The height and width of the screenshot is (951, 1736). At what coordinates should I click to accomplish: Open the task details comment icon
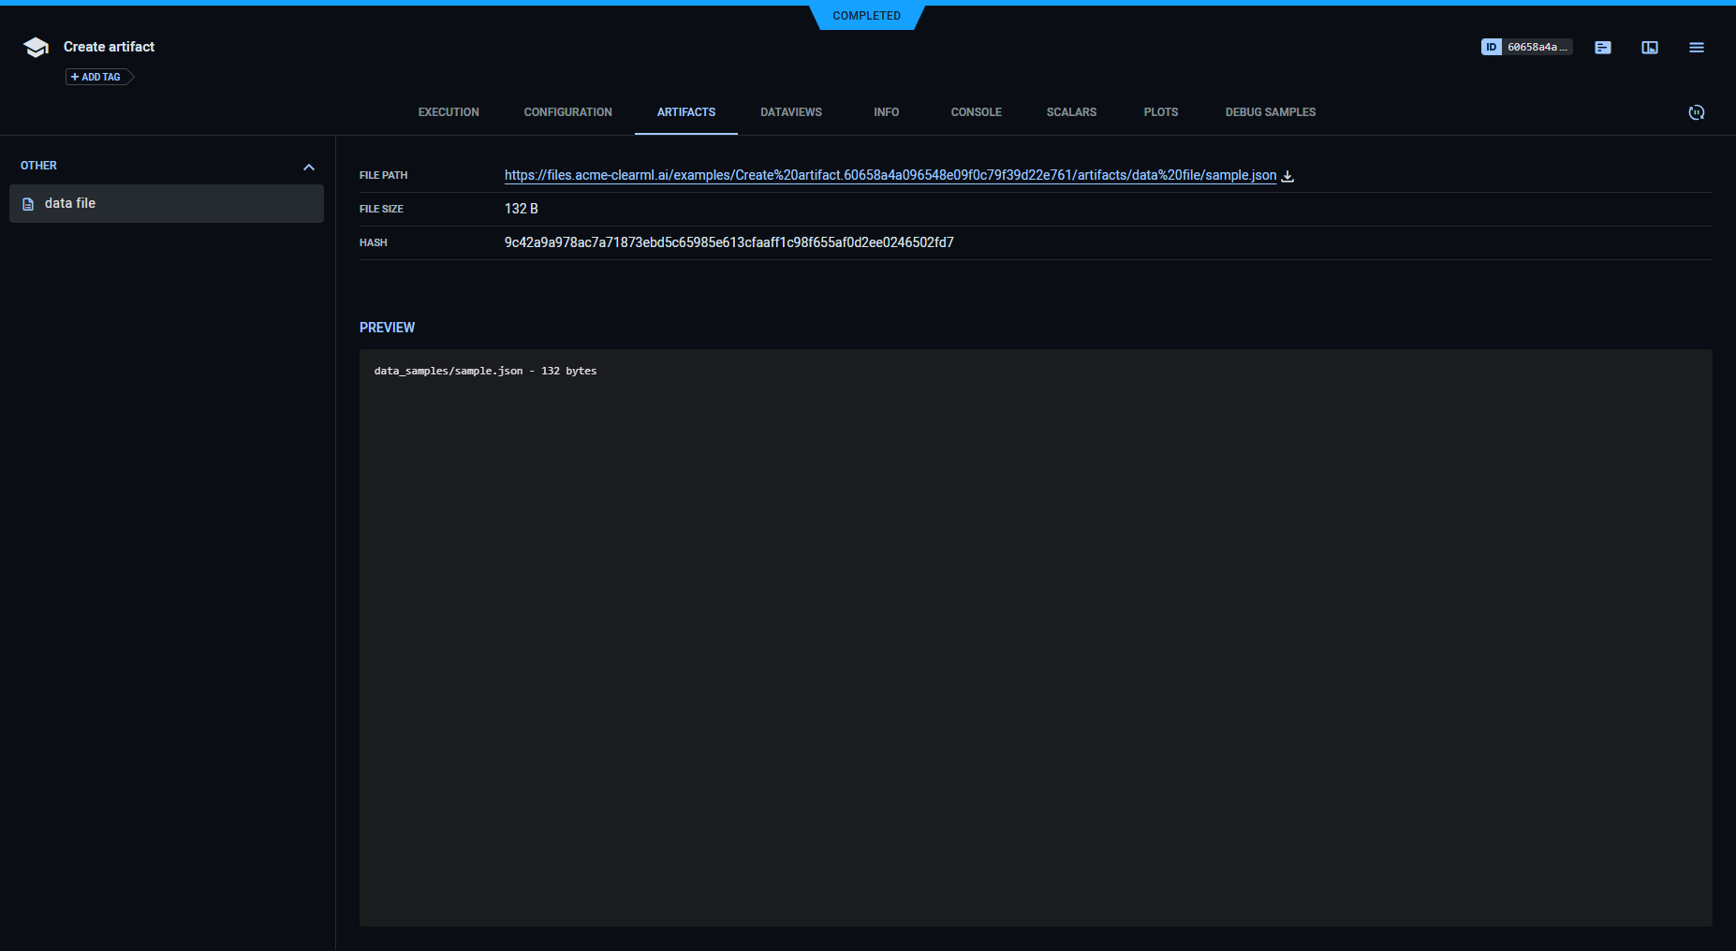tap(1602, 47)
